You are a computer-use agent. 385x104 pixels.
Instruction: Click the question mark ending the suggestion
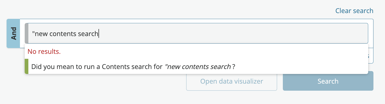(x=233, y=67)
